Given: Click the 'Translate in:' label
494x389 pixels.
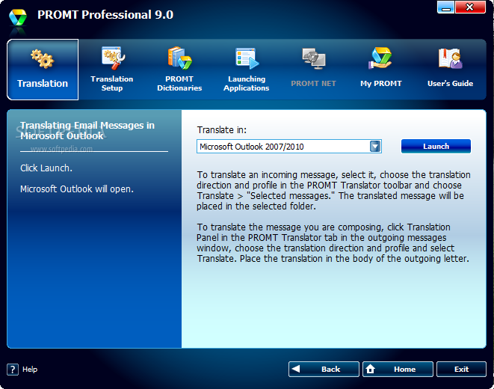Looking at the screenshot, I should click(221, 130).
